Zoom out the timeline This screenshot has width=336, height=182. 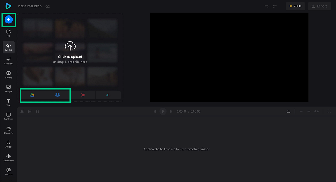pos(301,111)
